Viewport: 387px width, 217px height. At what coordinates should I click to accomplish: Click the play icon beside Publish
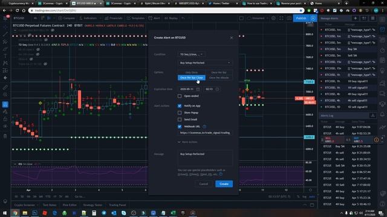coord(313,18)
